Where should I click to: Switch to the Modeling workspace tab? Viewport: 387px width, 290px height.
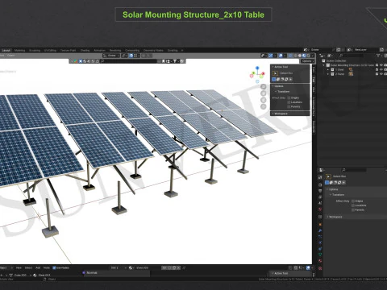(19, 50)
